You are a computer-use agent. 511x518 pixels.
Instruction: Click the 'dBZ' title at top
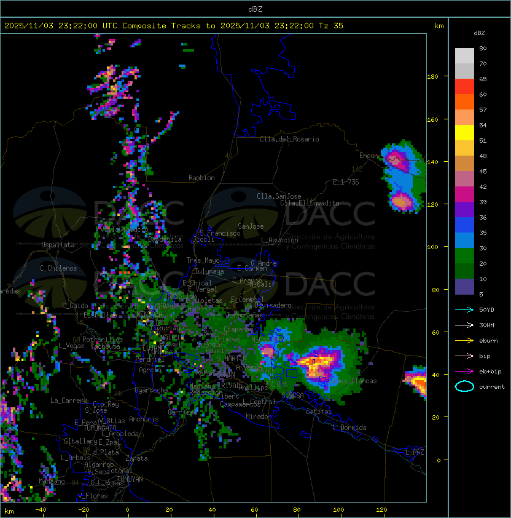pyautogui.click(x=255, y=9)
